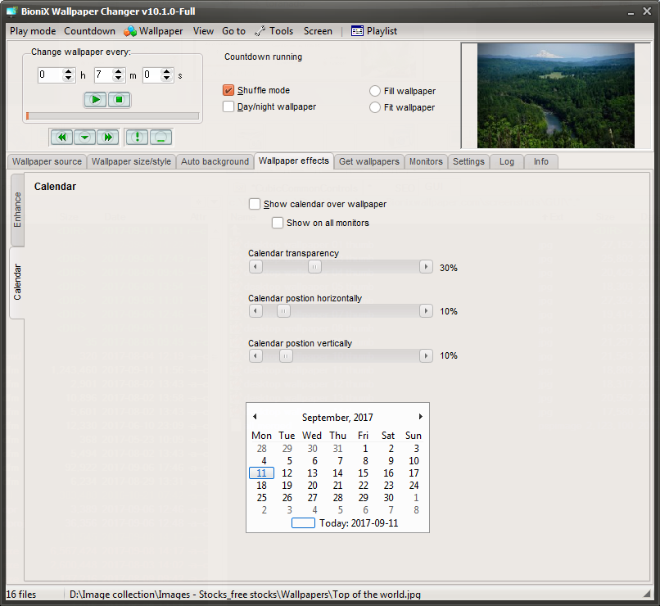This screenshot has height=606, width=660.
Task: Open the View menu
Action: pos(203,31)
